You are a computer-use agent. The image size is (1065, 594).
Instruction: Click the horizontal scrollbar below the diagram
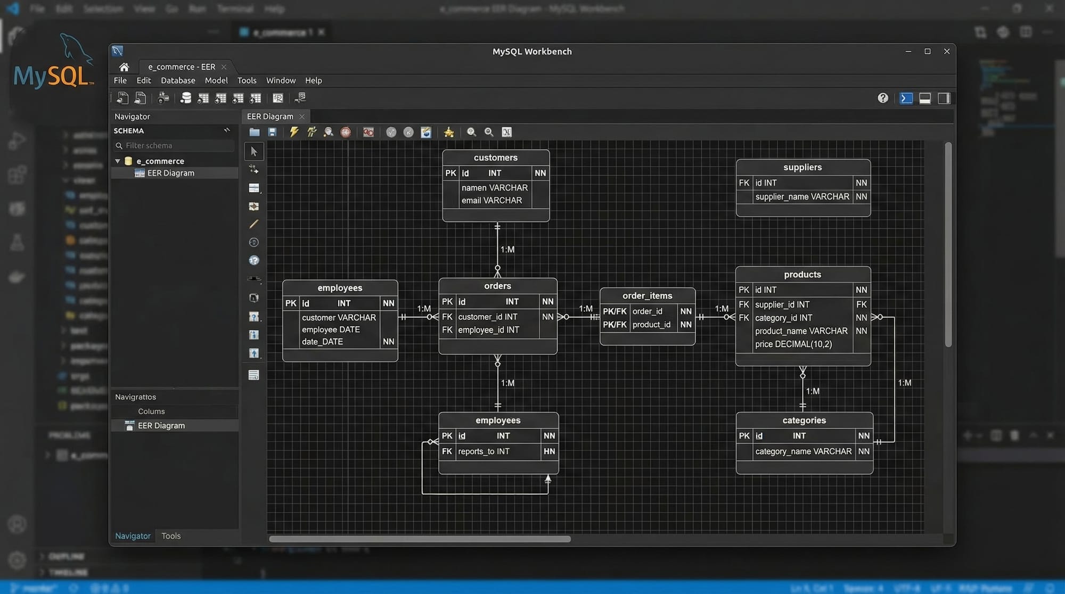click(x=420, y=539)
